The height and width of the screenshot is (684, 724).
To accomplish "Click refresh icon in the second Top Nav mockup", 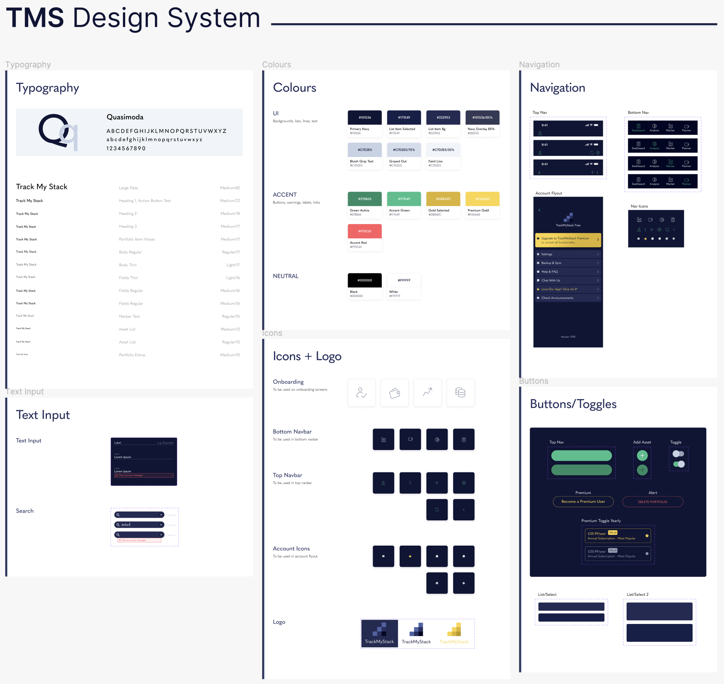I will coord(592,153).
